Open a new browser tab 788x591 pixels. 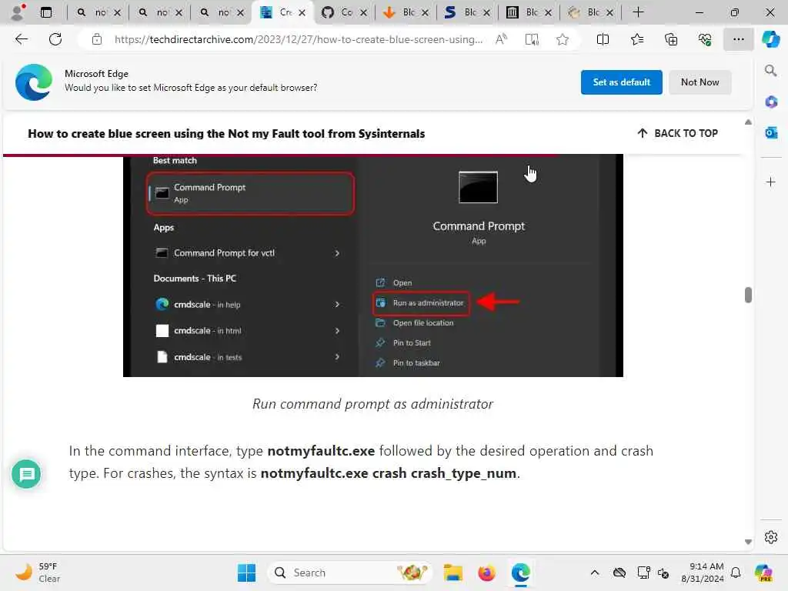click(x=638, y=12)
